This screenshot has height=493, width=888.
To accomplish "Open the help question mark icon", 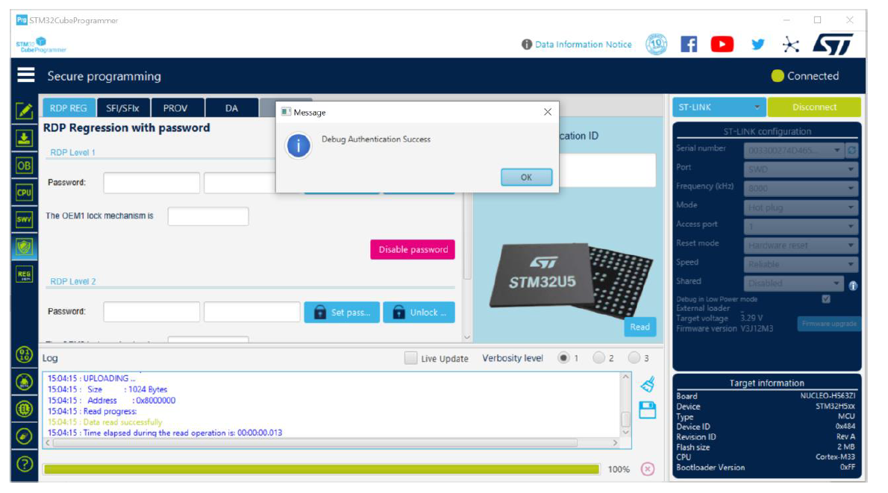I will point(25,464).
